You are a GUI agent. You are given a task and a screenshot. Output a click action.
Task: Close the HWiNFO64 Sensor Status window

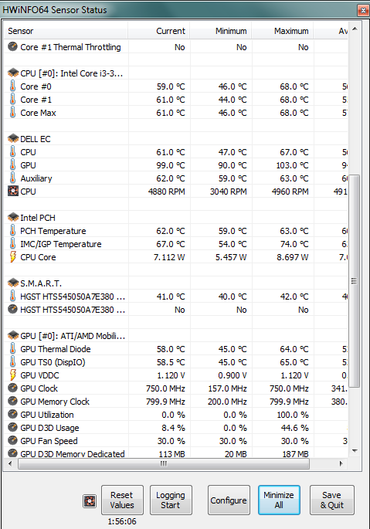point(363,10)
